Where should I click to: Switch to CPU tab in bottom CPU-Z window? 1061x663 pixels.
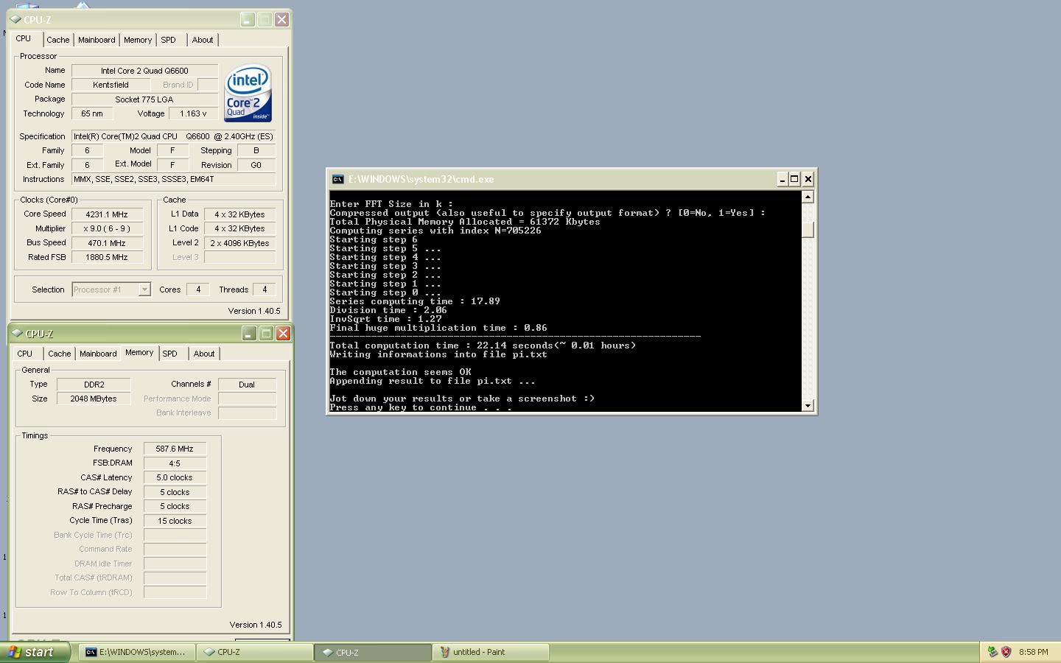coord(25,354)
